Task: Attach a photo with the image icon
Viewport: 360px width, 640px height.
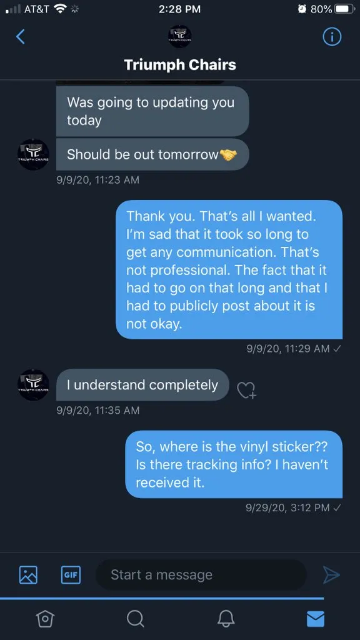Action: (29, 575)
